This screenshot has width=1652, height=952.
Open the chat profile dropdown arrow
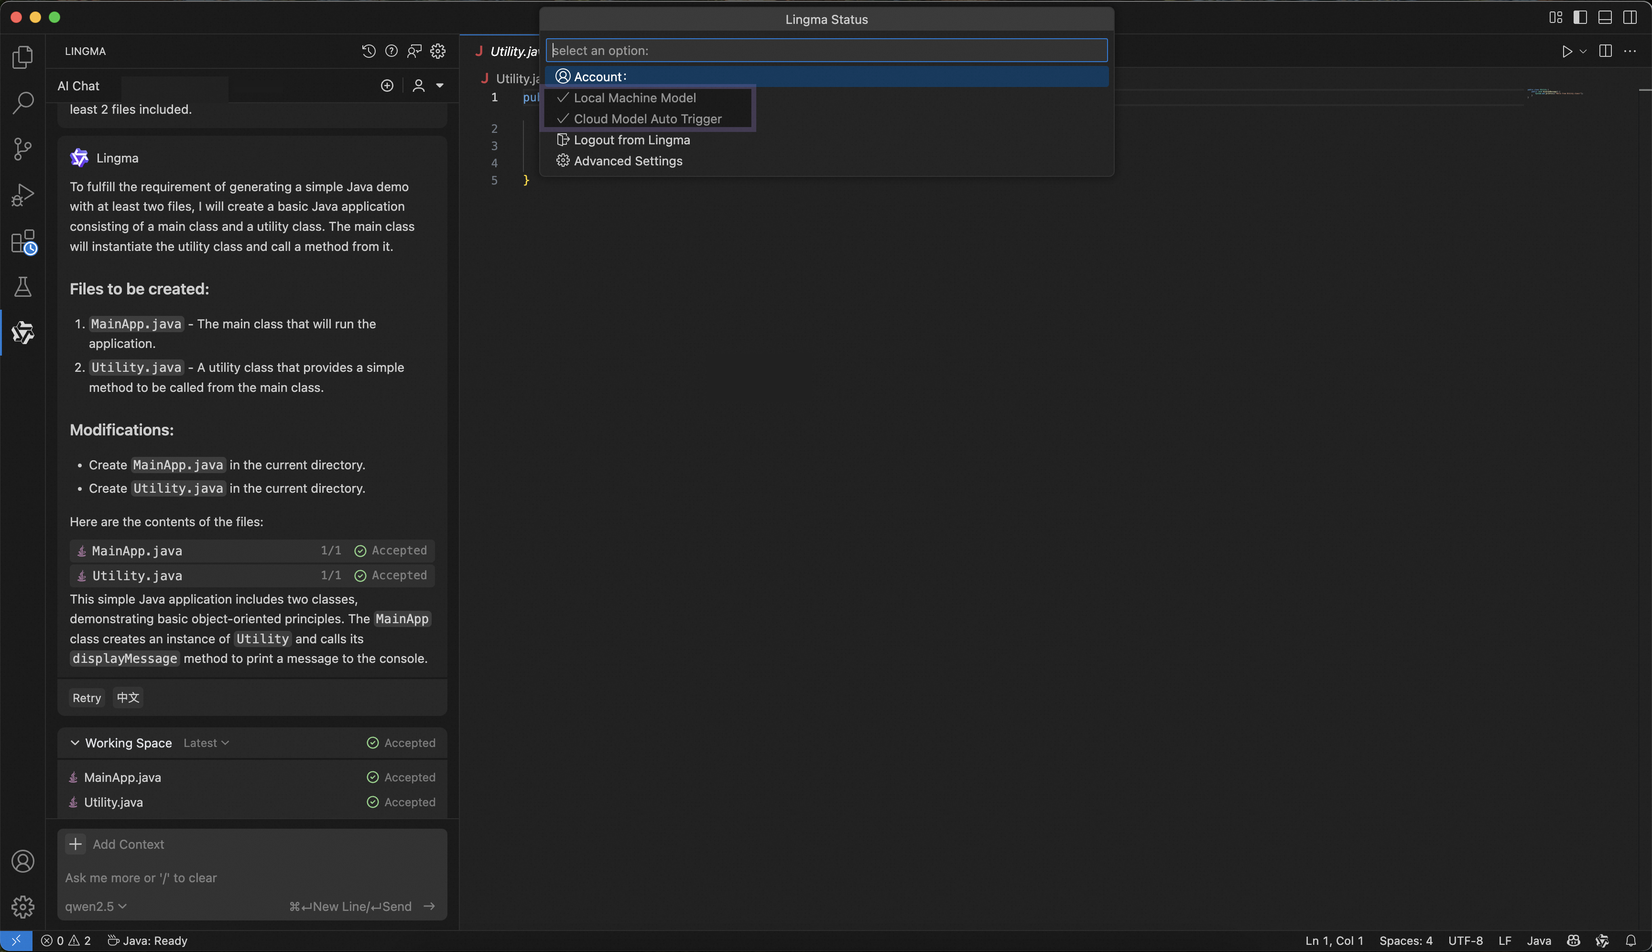click(440, 86)
